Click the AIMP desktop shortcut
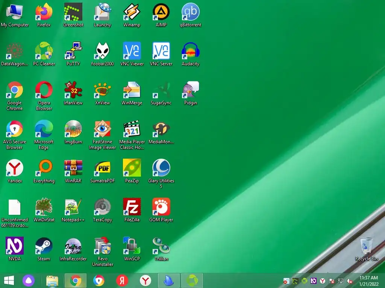Viewport: 385px width, 288px height. click(x=161, y=15)
